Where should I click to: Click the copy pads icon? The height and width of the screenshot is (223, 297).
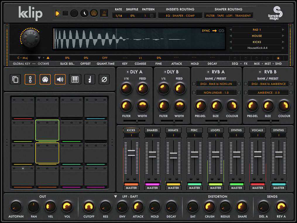pos(15,79)
